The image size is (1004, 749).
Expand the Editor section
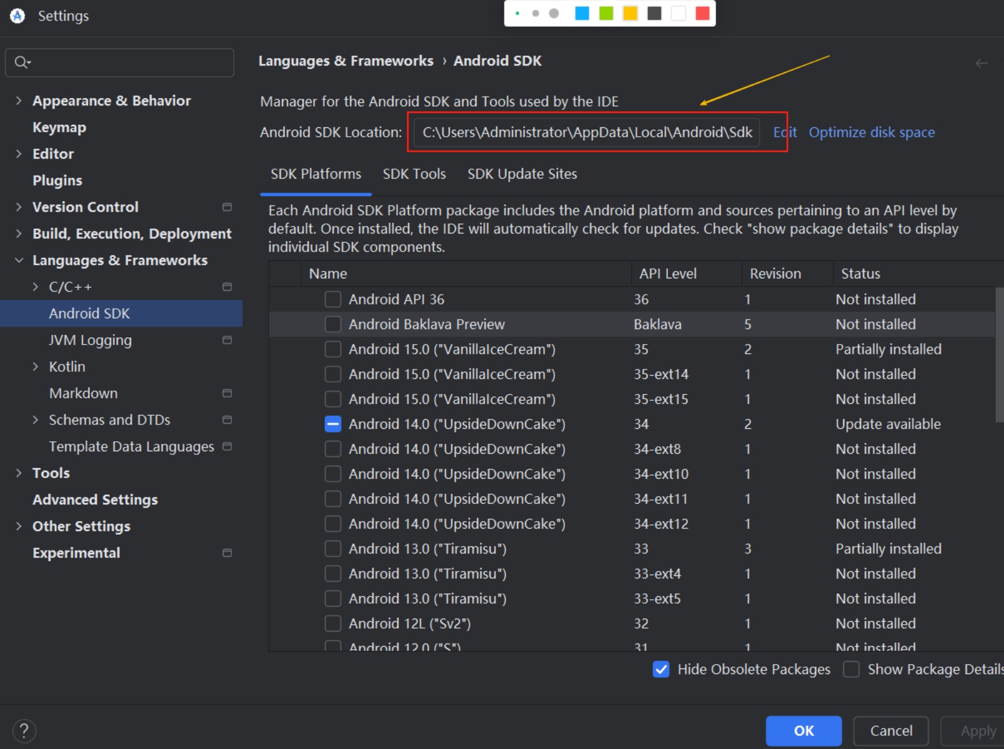pyautogui.click(x=19, y=154)
